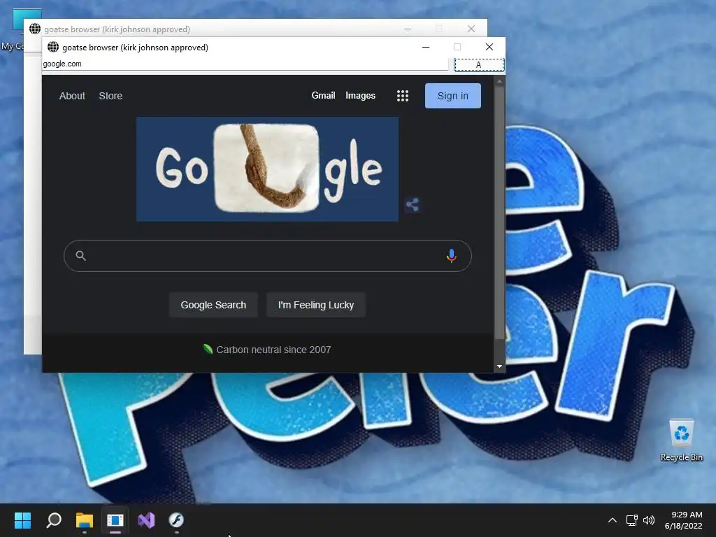This screenshot has height=537, width=716.
Task: Click the A button next to the address bar
Action: (479, 65)
